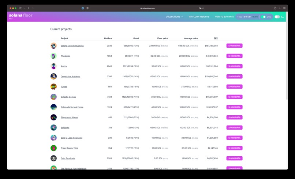Show data for SolSocks
Viewport: 295px width, 179px height.
point(234,128)
